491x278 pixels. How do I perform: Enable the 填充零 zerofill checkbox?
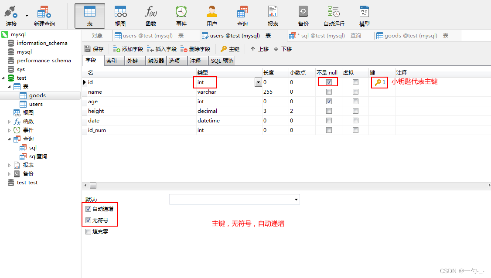tap(89, 232)
